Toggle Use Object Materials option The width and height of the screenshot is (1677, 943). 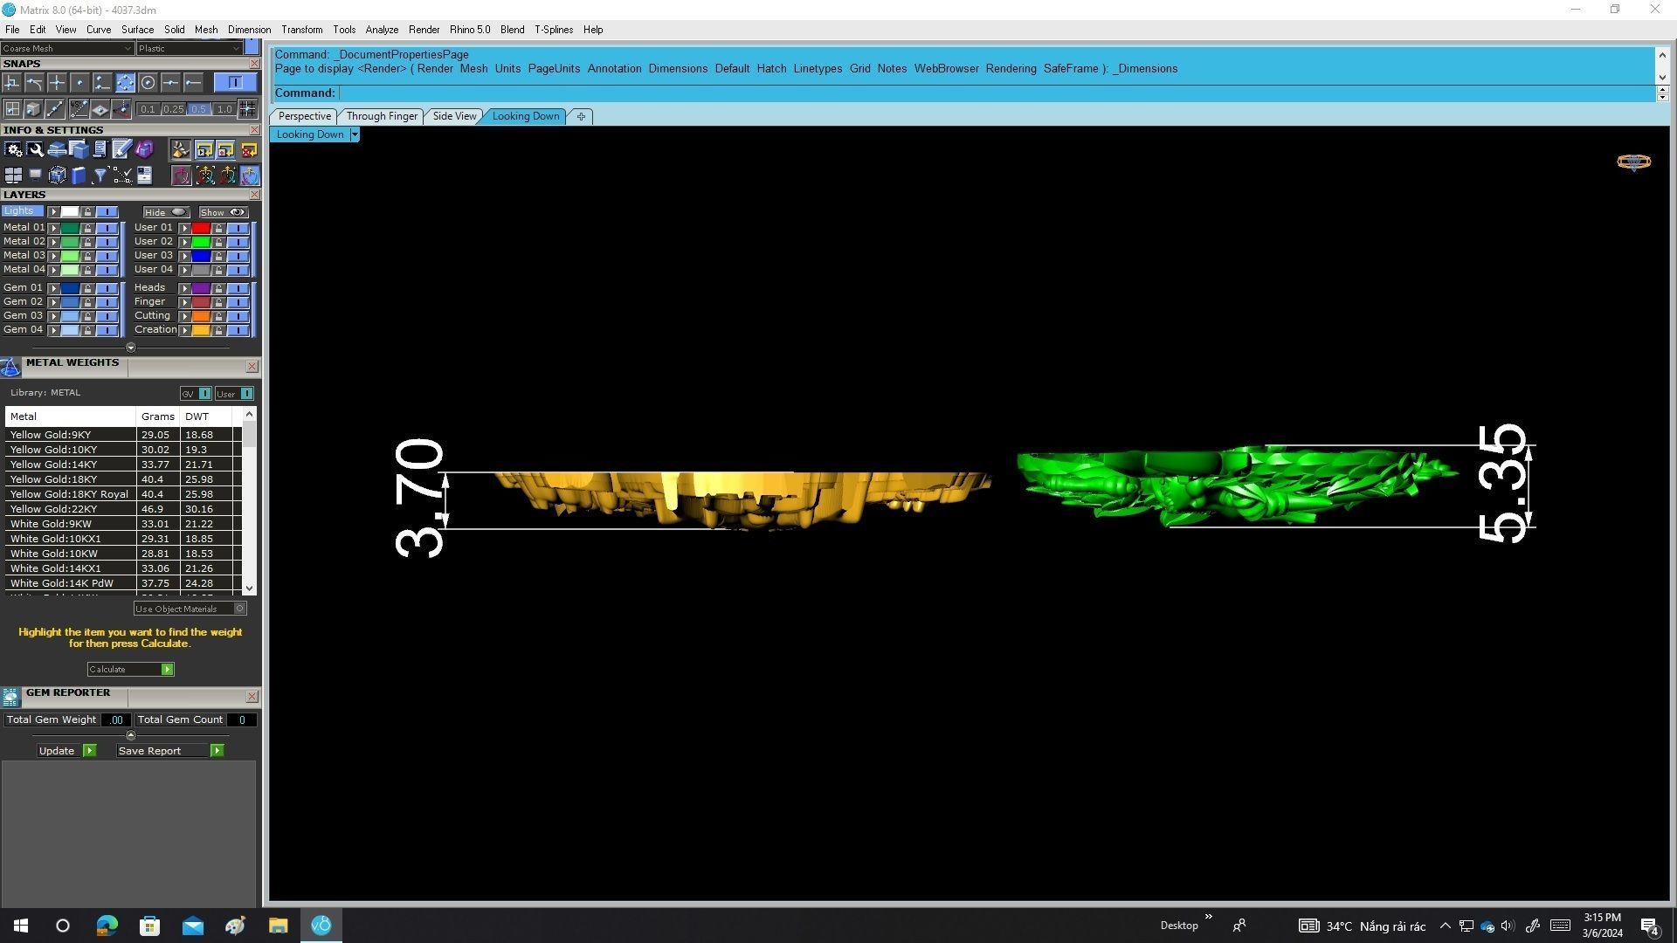click(240, 609)
